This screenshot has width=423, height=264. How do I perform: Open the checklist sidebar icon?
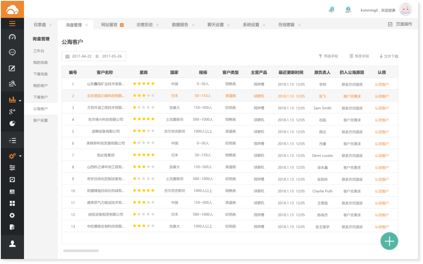coord(12,141)
